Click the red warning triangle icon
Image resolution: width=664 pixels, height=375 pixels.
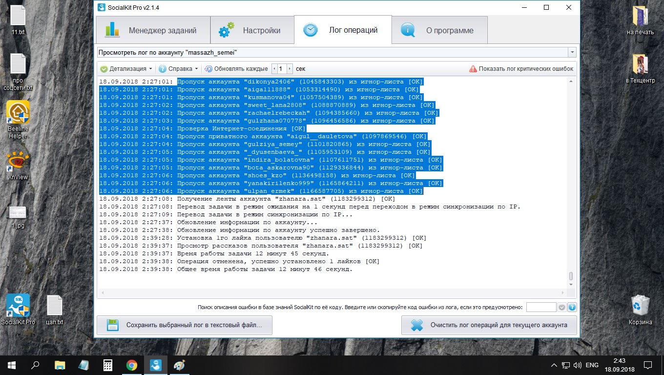coord(473,69)
